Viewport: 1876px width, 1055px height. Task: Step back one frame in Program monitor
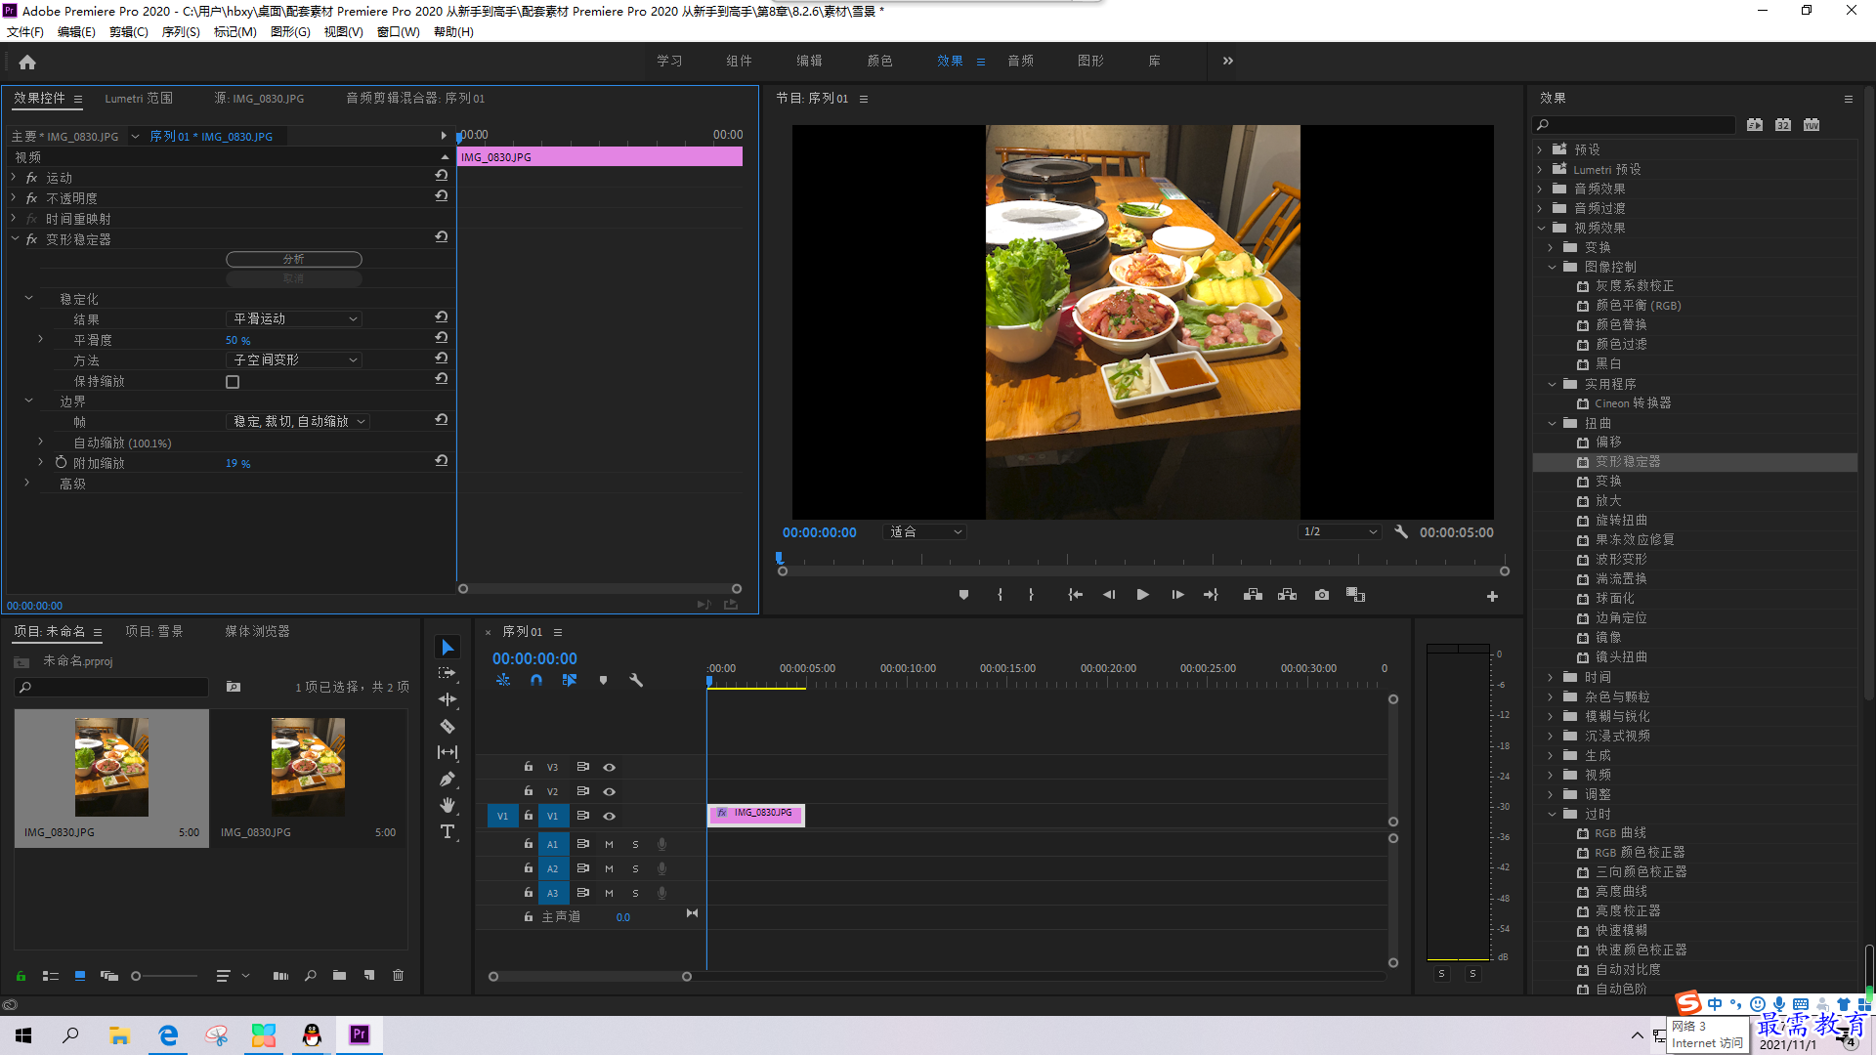pyautogui.click(x=1109, y=595)
